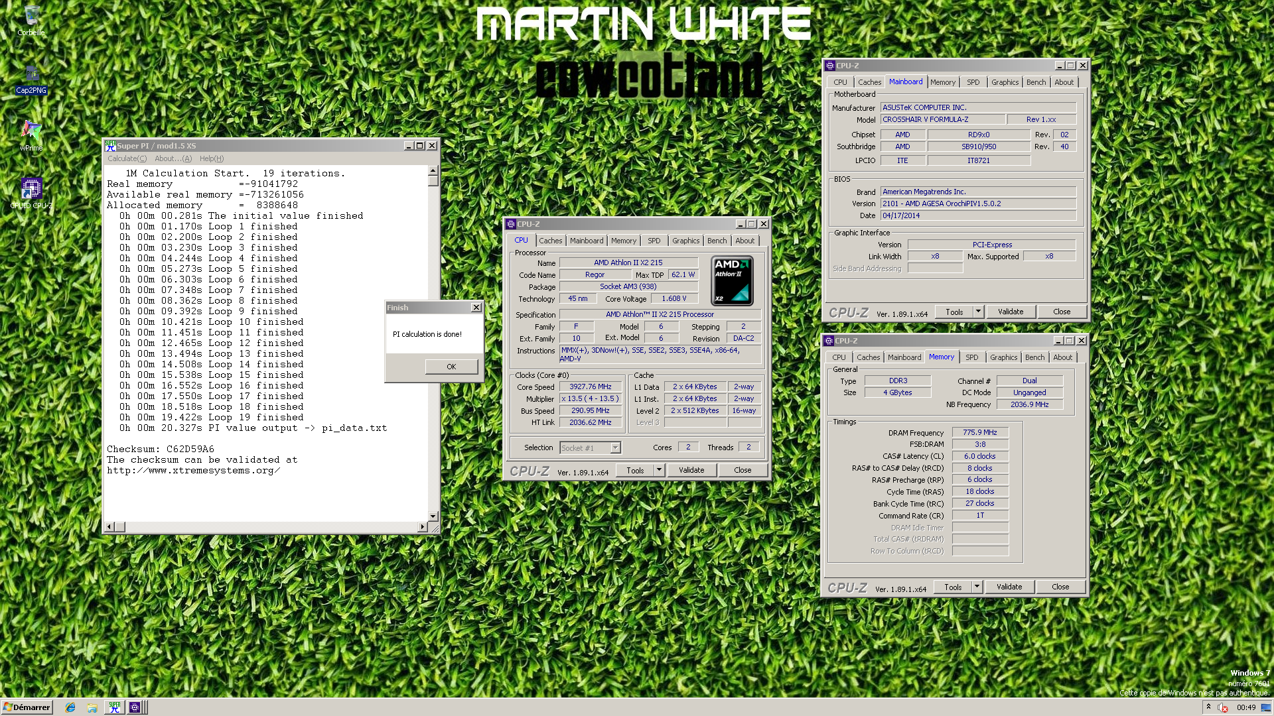This screenshot has height=716, width=1274.
Task: Click the system clock showing 00:49
Action: click(x=1246, y=707)
